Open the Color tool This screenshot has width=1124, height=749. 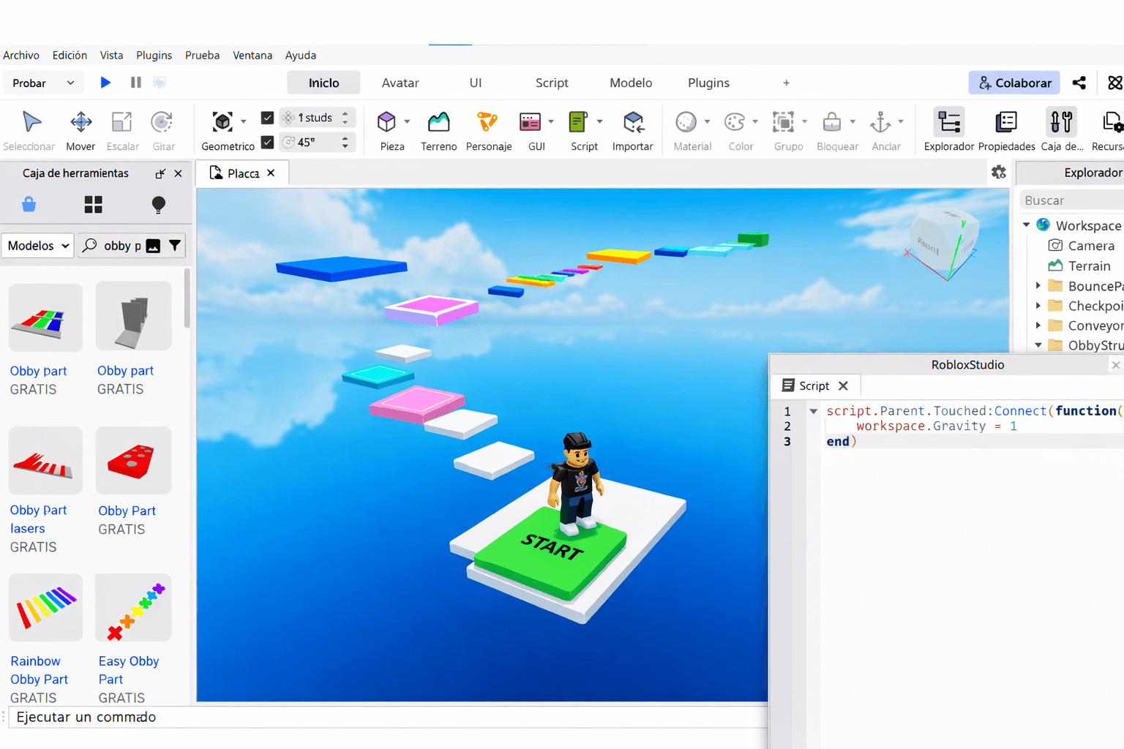[x=735, y=122]
